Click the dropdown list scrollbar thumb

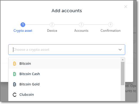tap(123, 73)
